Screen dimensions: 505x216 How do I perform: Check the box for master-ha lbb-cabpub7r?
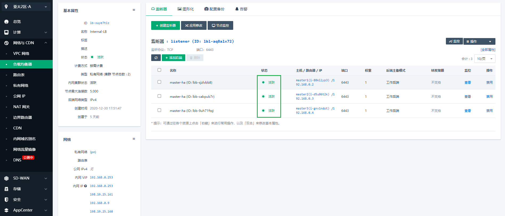159,96
